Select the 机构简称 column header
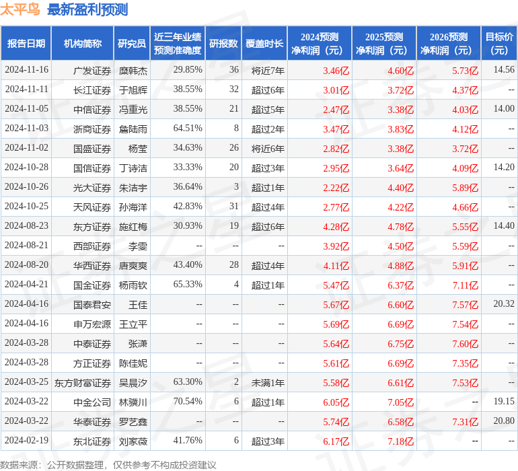The width and height of the screenshot is (518, 471). click(83, 44)
